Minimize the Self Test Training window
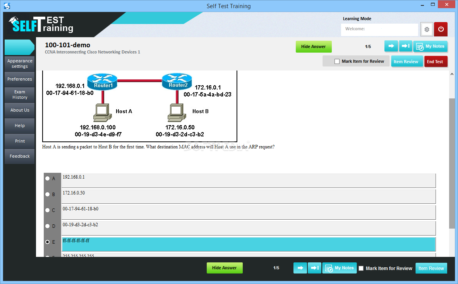The image size is (458, 284). click(422, 5)
